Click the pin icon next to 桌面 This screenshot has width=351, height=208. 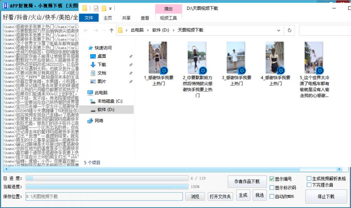[x=131, y=56]
